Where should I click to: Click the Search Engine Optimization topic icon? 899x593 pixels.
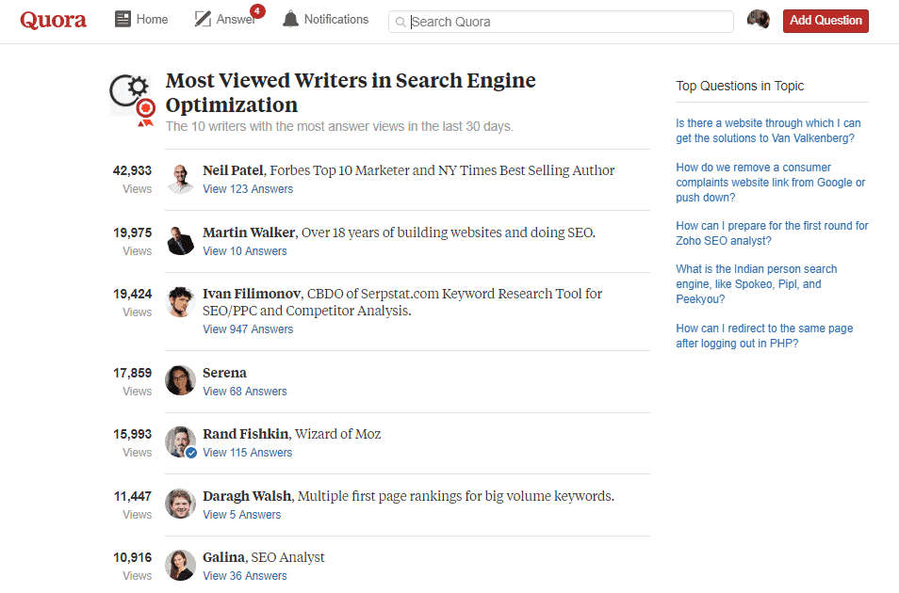tap(133, 100)
